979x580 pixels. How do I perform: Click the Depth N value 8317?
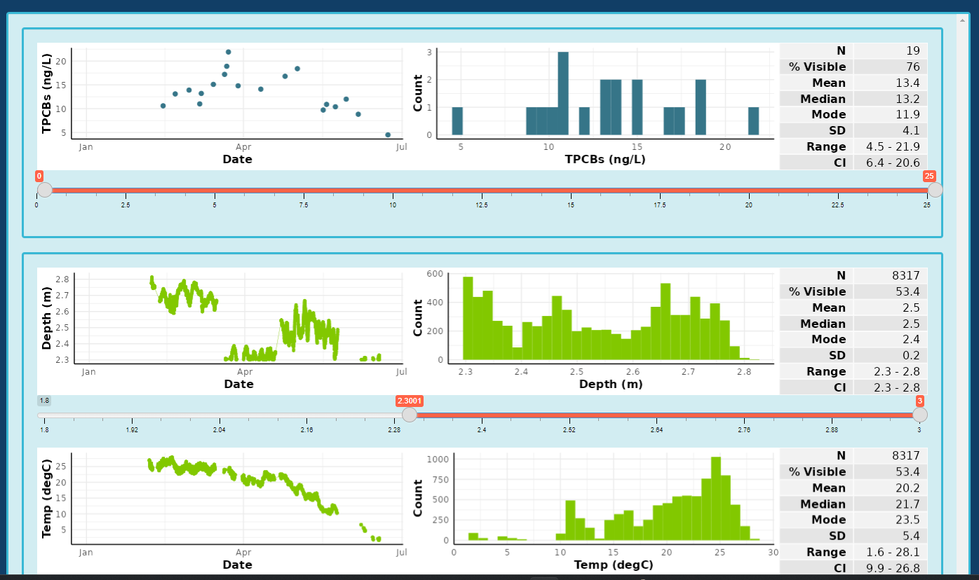pos(891,275)
